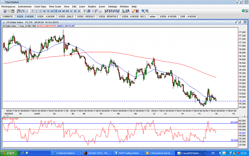Switch to the 'other' tab
This screenshot has height=156, width=249.
pyautogui.click(x=153, y=16)
